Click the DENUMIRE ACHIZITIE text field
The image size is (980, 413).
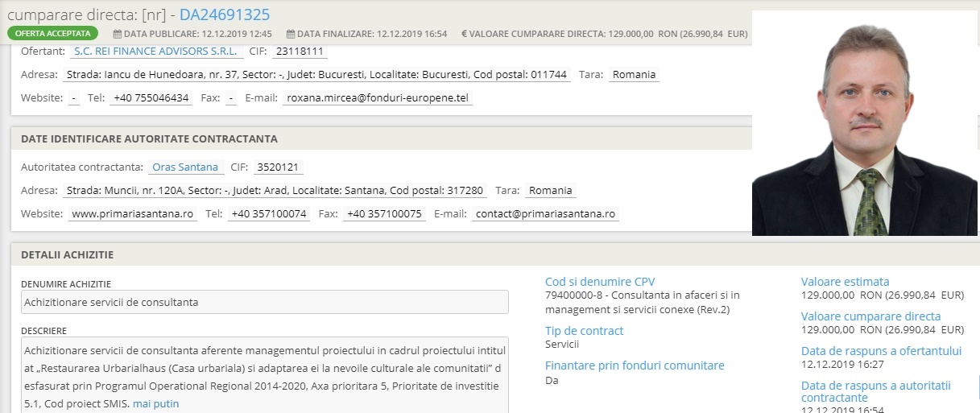point(264,302)
